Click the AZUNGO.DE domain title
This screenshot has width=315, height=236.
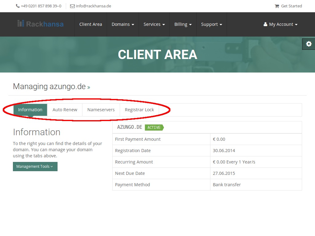[x=130, y=127]
